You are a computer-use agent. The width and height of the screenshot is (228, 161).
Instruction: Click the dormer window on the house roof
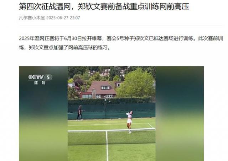105,87
